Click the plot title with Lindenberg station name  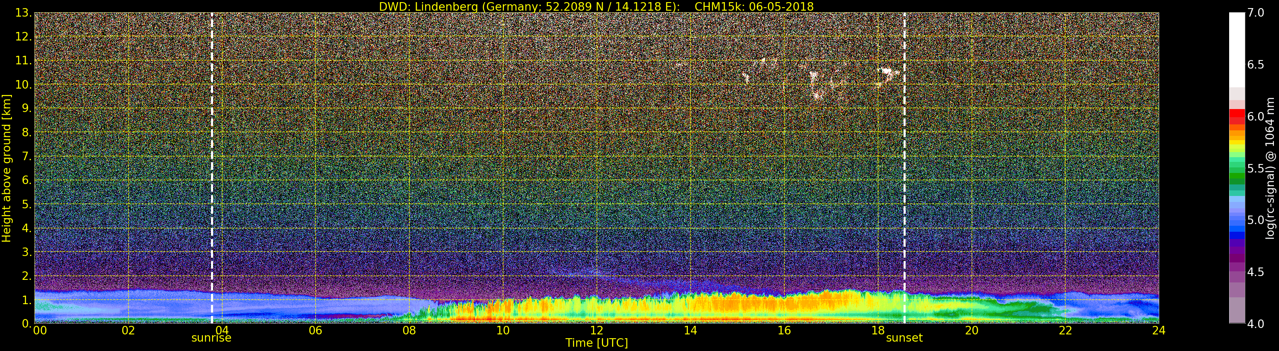click(x=596, y=6)
